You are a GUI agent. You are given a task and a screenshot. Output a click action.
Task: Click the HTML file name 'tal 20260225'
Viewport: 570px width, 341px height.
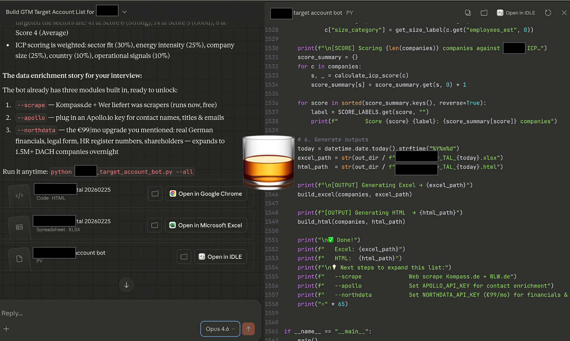94,189
